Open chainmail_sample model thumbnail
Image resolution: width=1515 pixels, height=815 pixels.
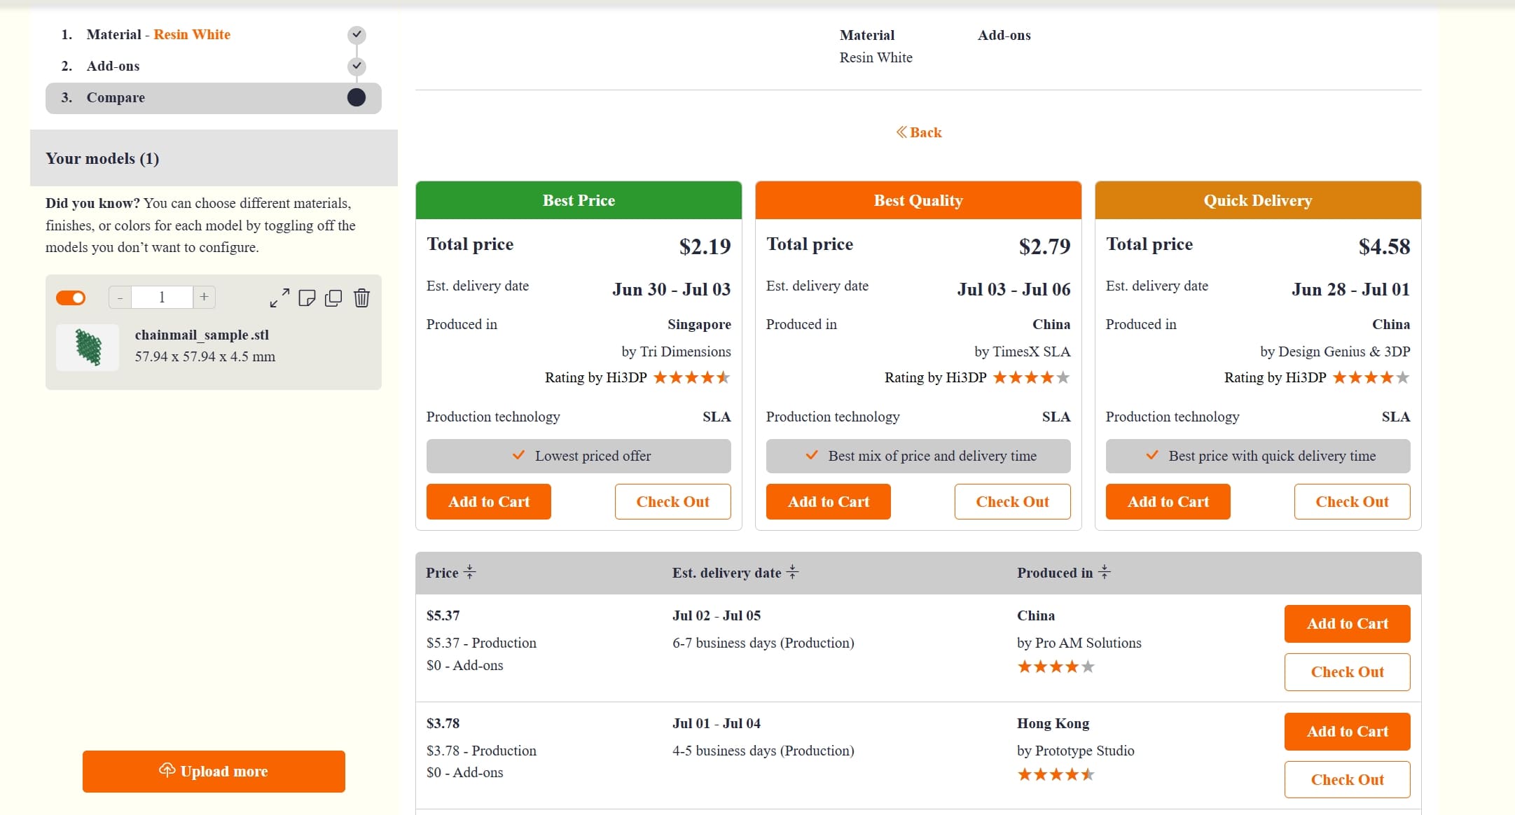[88, 347]
